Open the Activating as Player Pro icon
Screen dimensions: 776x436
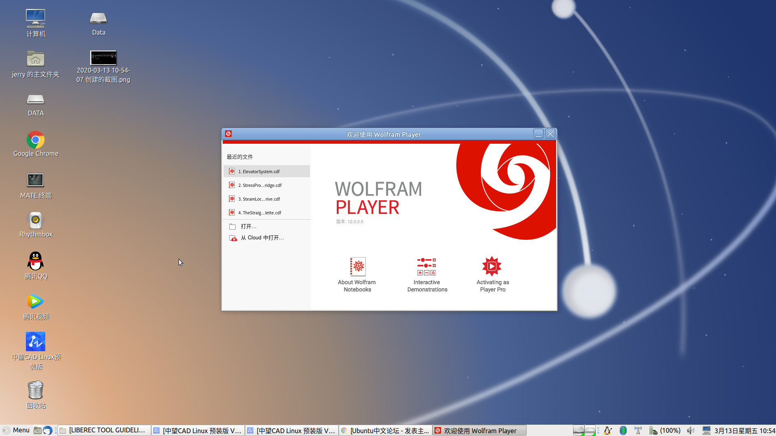pyautogui.click(x=492, y=275)
